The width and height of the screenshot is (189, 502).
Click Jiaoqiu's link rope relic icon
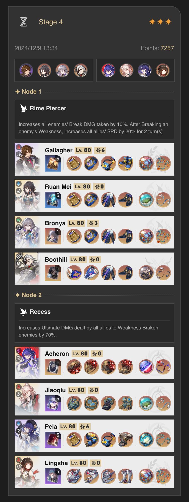[x=163, y=403]
